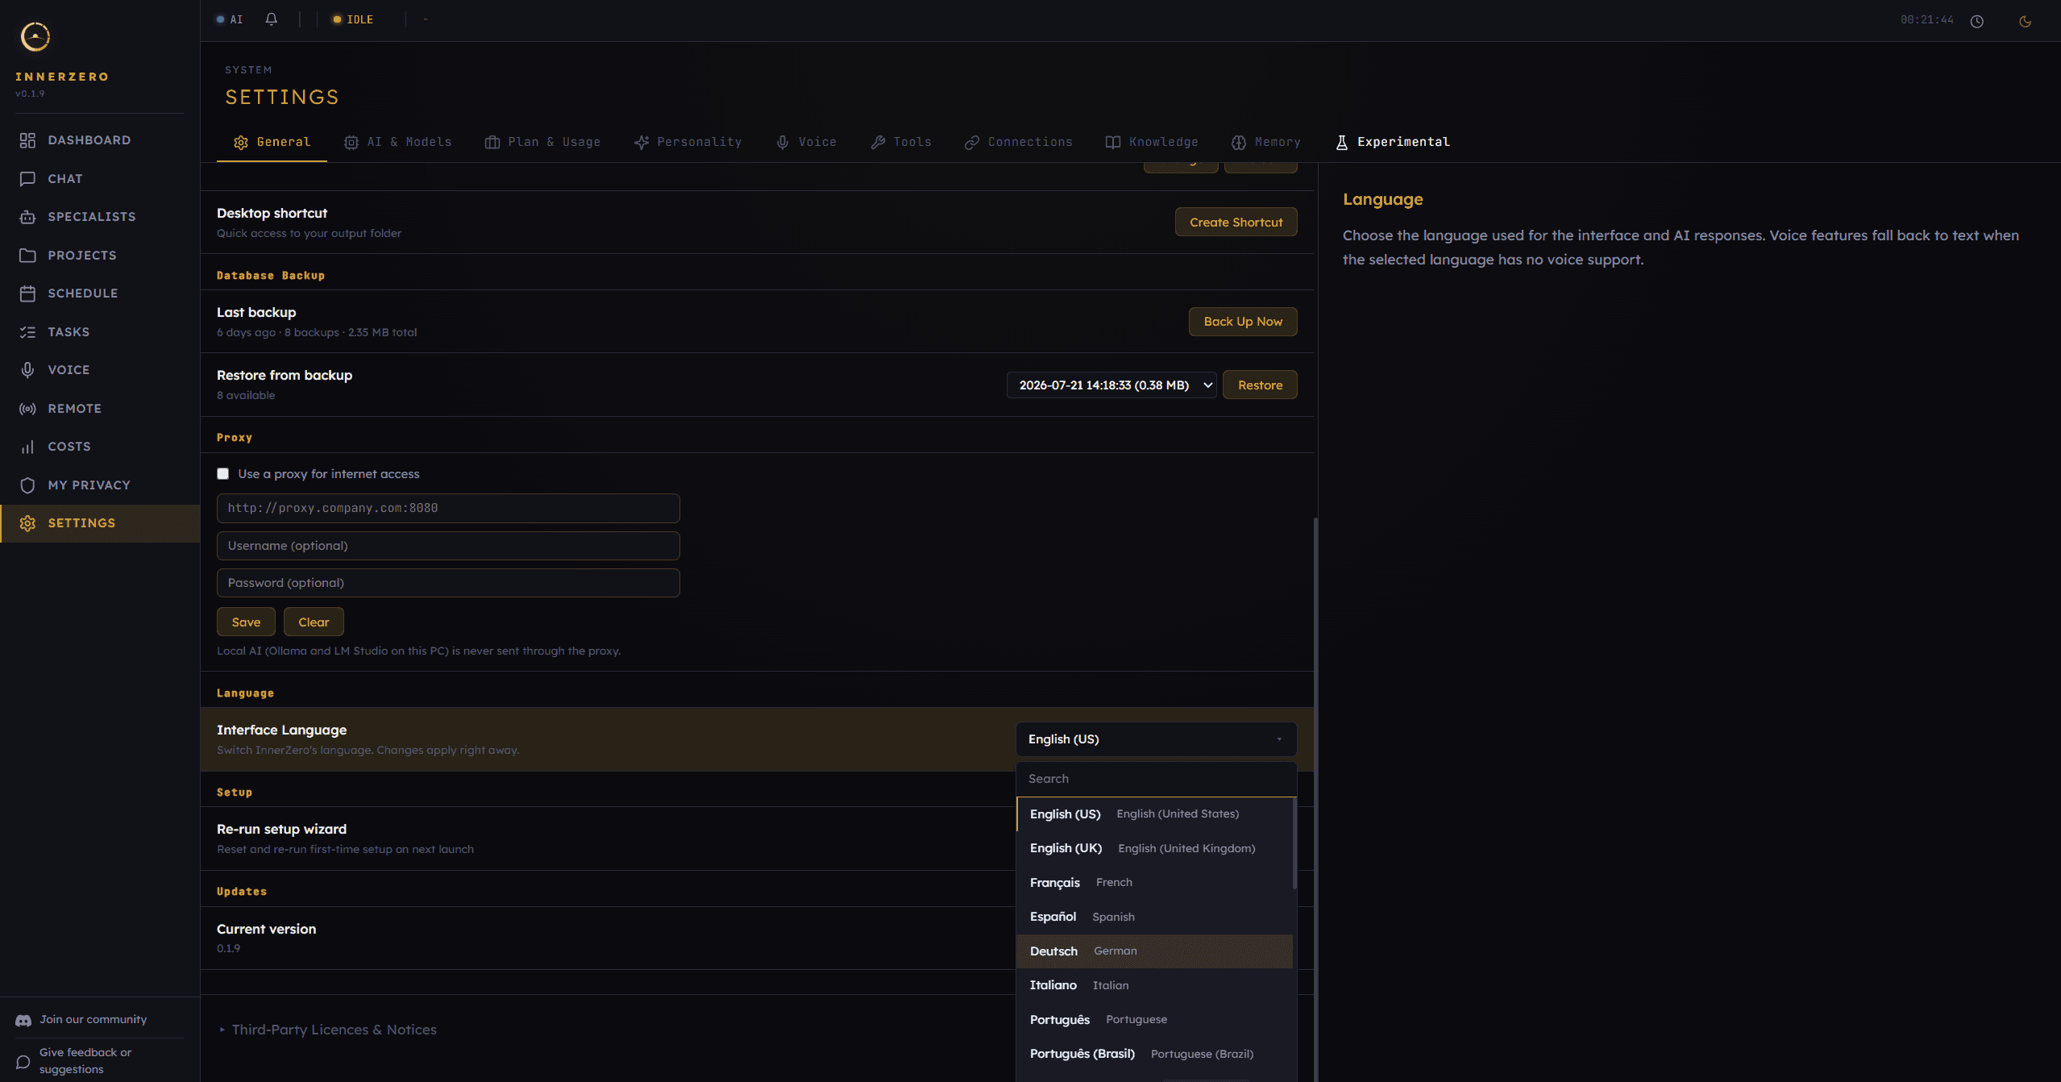The height and width of the screenshot is (1082, 2061).
Task: Click the language Search field
Action: [x=1156, y=779]
